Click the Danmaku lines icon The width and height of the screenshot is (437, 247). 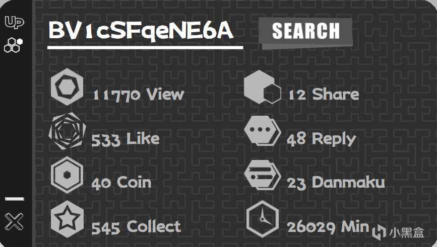(262, 175)
